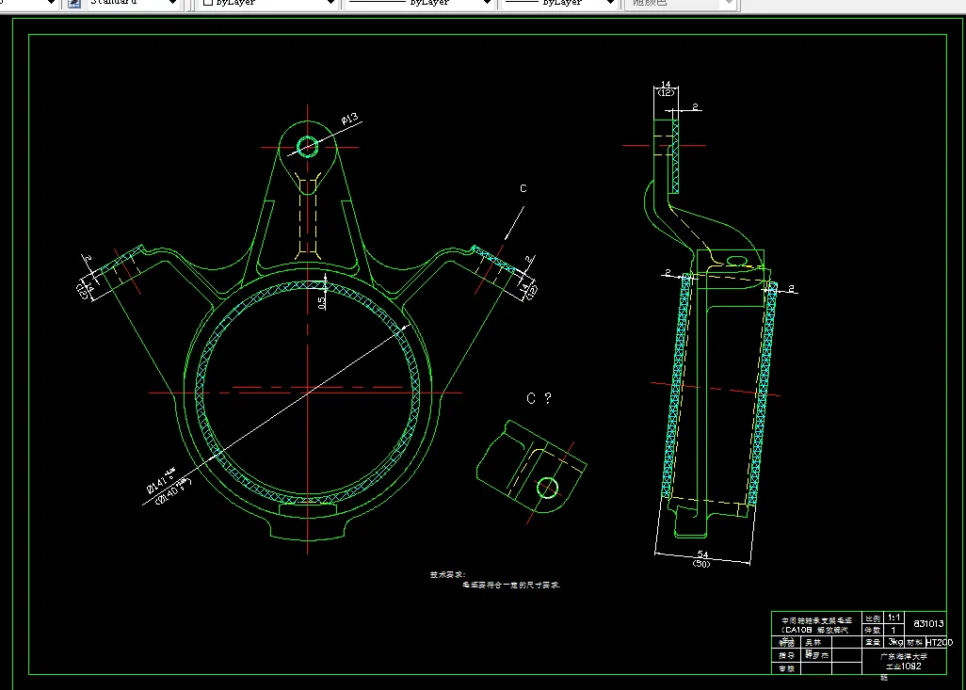Select the 技术要求 heading text
Screen dimensions: 966x690
point(448,575)
